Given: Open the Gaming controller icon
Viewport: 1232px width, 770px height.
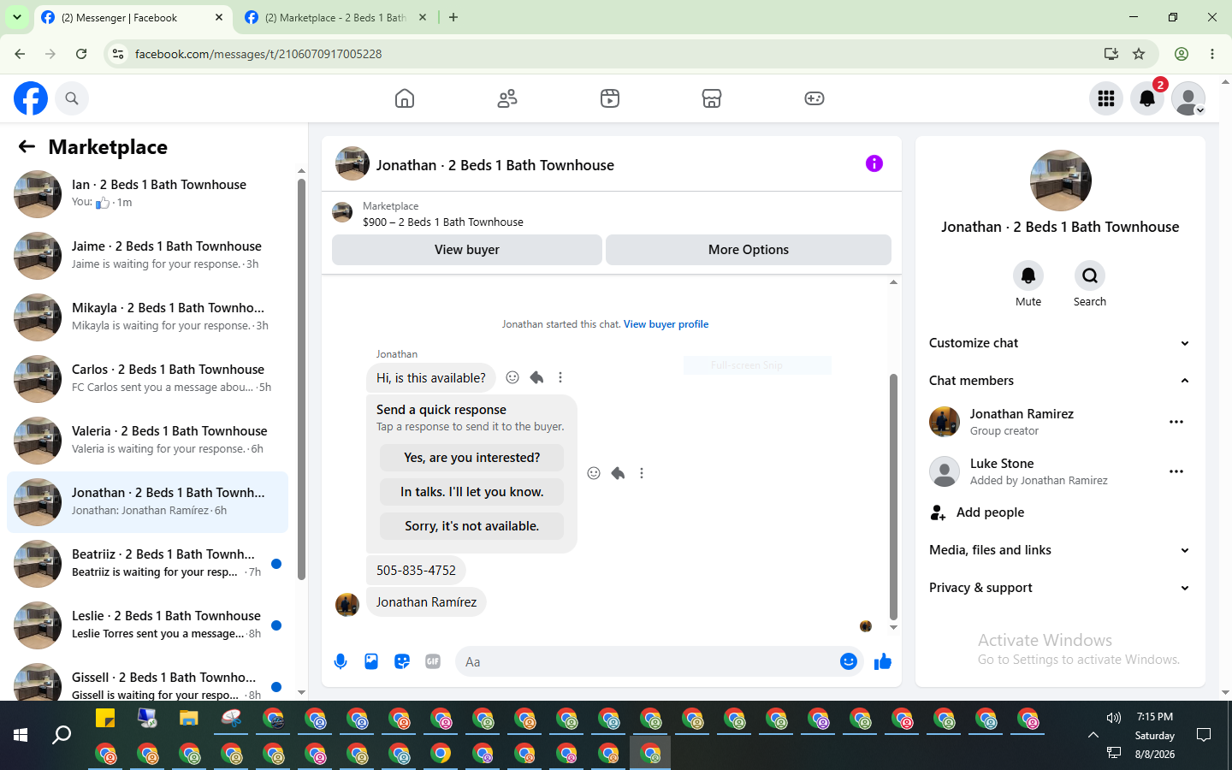Looking at the screenshot, I should pyautogui.click(x=814, y=98).
